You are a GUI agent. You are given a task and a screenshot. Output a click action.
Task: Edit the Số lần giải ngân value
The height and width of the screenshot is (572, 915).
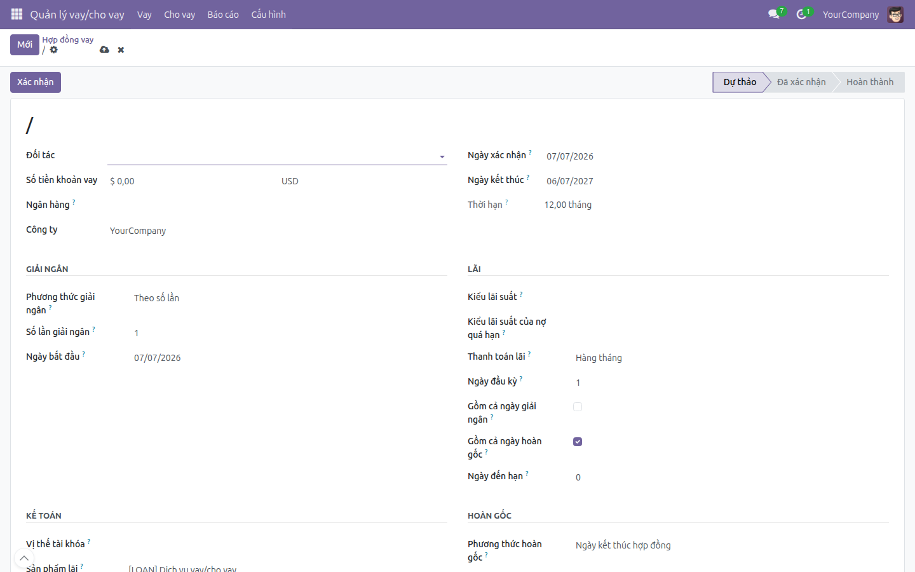click(x=289, y=333)
